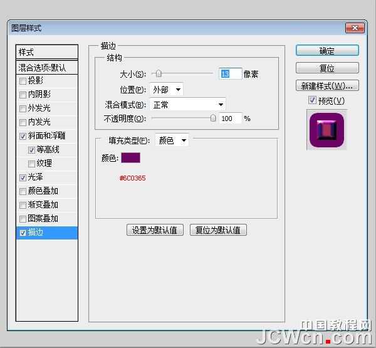
Task: Click the 大小 size slider handle
Action: click(x=159, y=74)
